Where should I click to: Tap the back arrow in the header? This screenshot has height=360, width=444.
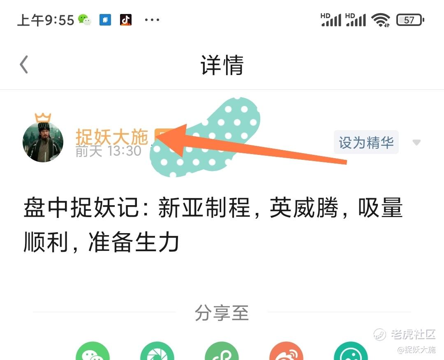tap(24, 64)
